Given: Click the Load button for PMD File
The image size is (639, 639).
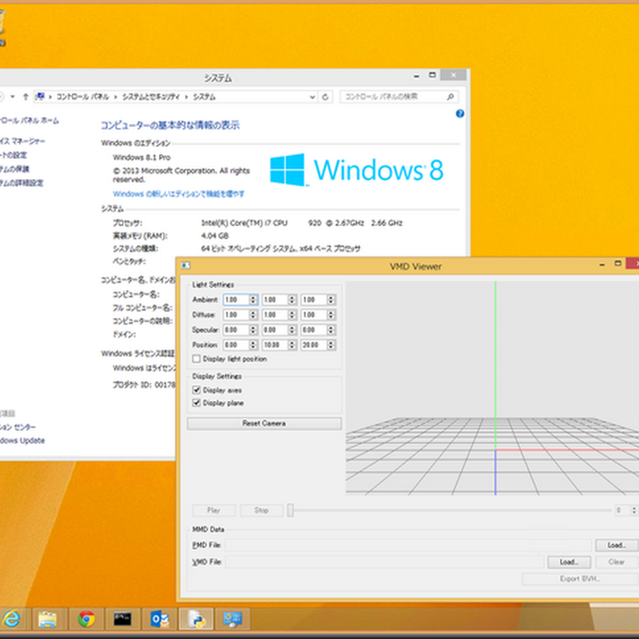Looking at the screenshot, I should coord(615,545).
